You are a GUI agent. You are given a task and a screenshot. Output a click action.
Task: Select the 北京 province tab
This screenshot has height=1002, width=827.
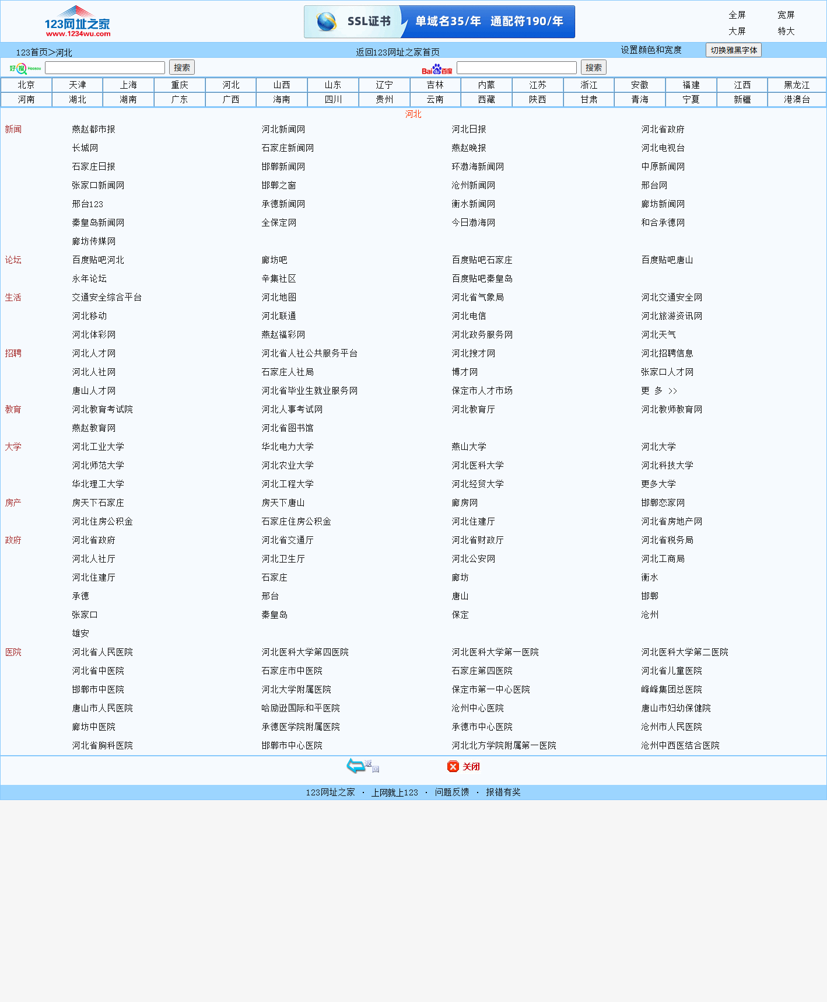point(26,85)
